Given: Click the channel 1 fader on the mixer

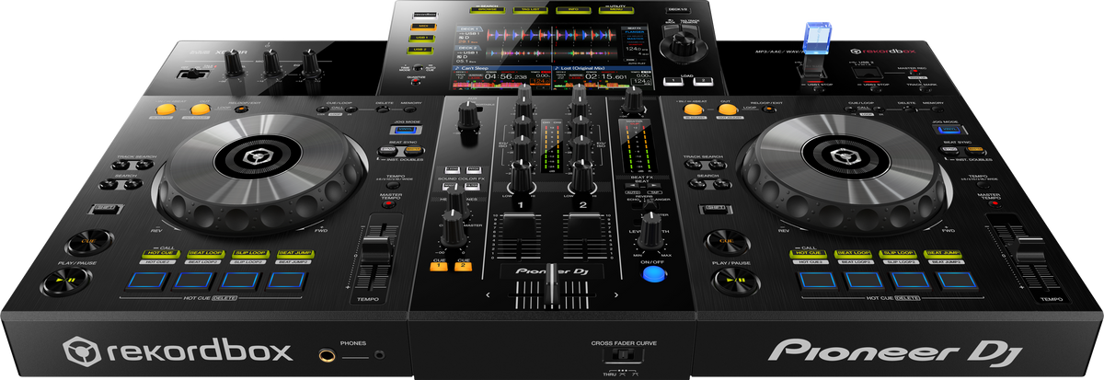Looking at the screenshot, I should (x=519, y=227).
